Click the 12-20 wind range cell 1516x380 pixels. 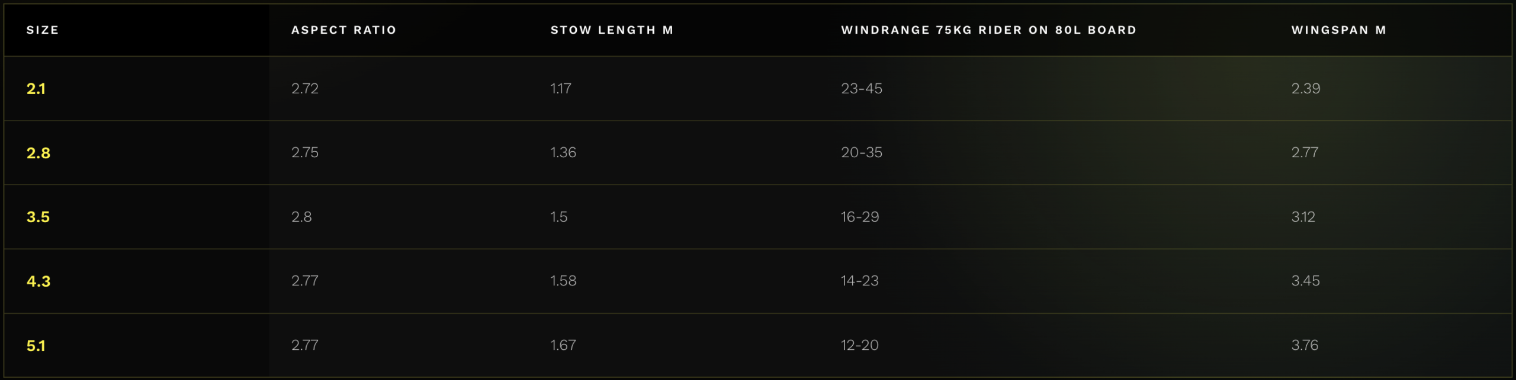click(x=859, y=345)
